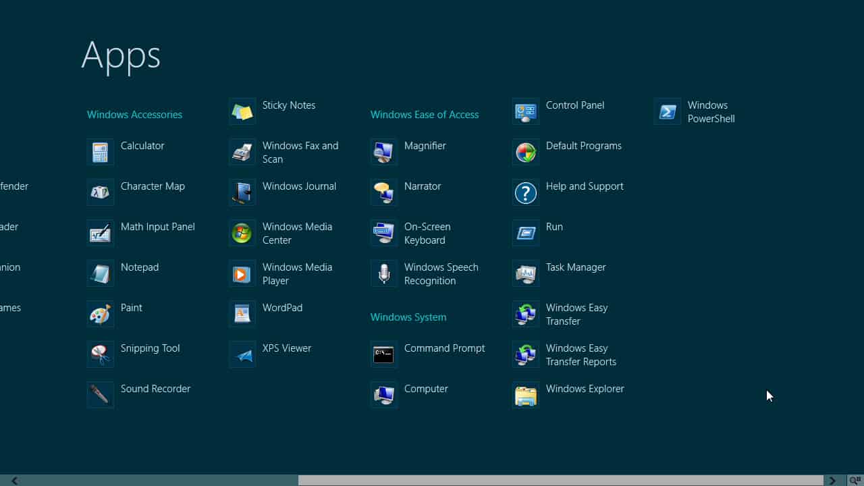The height and width of the screenshot is (486, 864).
Task: Click the "Windows Explorer" label
Action: 585,389
